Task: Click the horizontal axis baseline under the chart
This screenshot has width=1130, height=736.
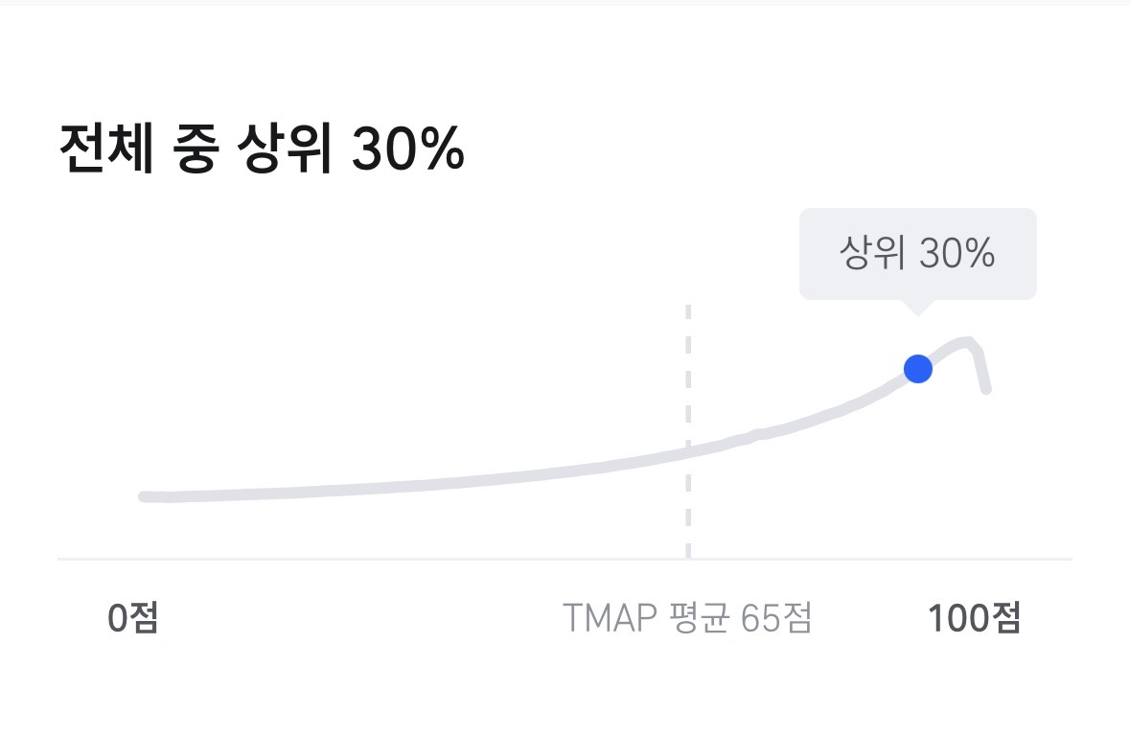Action: [383, 558]
